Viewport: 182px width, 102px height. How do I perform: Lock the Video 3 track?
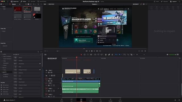click(x=46, y=73)
